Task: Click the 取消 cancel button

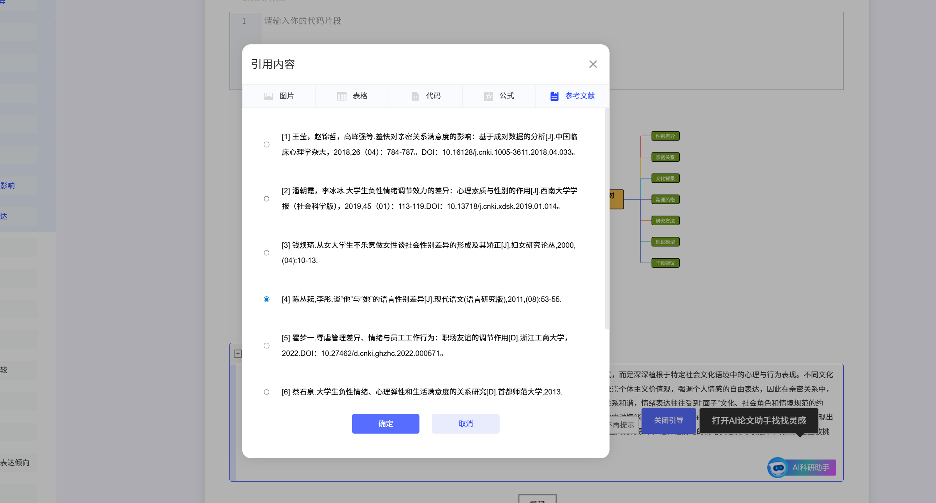Action: click(x=465, y=424)
